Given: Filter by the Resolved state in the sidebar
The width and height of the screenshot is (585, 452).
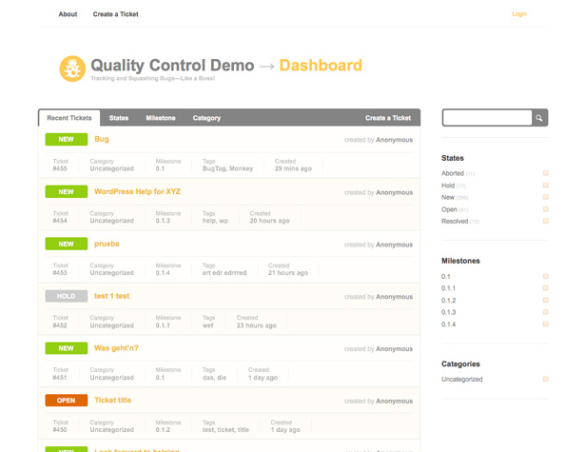Looking at the screenshot, I should [455, 222].
